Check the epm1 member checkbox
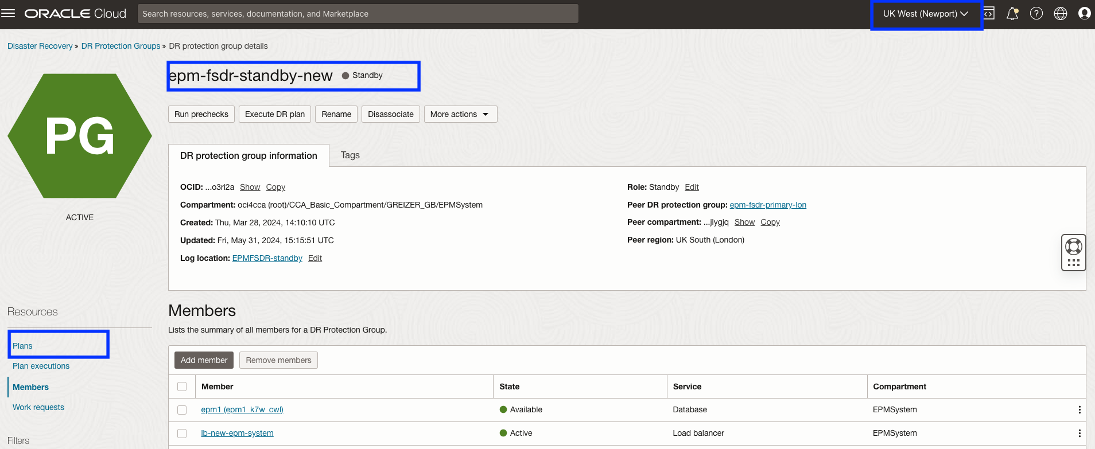The width and height of the screenshot is (1095, 449). tap(182, 410)
